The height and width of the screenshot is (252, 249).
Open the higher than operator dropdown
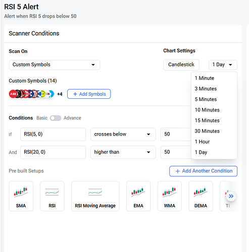click(x=123, y=152)
